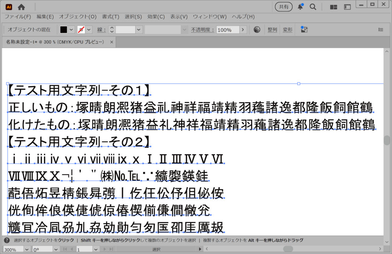Screen dimensions: 392x254
Task: Click the 共有 share button
Action: tap(284, 7)
